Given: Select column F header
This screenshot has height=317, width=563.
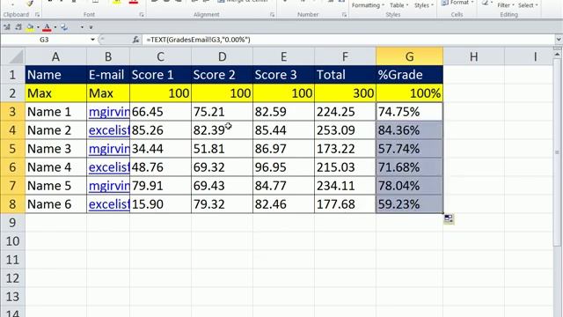Looking at the screenshot, I should pos(345,56).
